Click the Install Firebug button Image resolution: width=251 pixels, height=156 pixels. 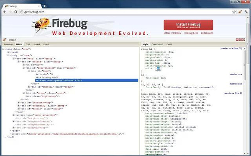point(188,25)
